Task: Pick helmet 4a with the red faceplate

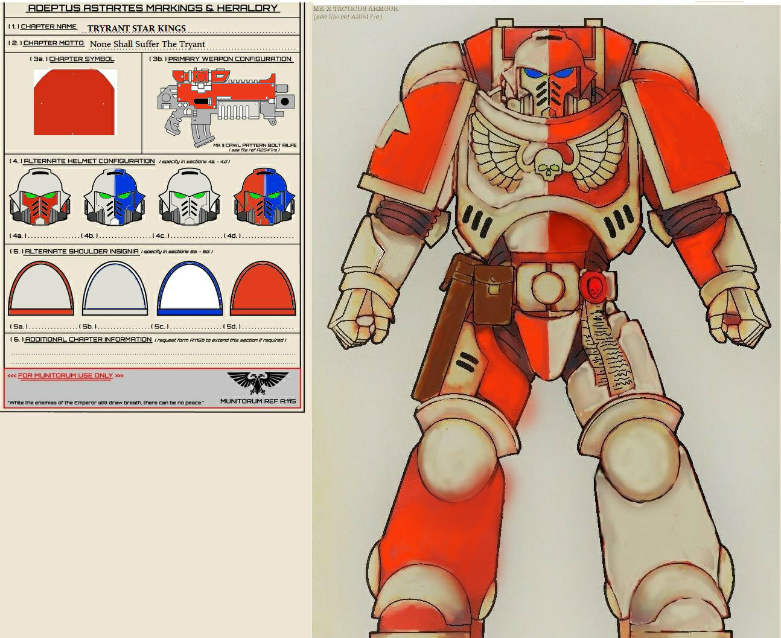Action: point(40,197)
